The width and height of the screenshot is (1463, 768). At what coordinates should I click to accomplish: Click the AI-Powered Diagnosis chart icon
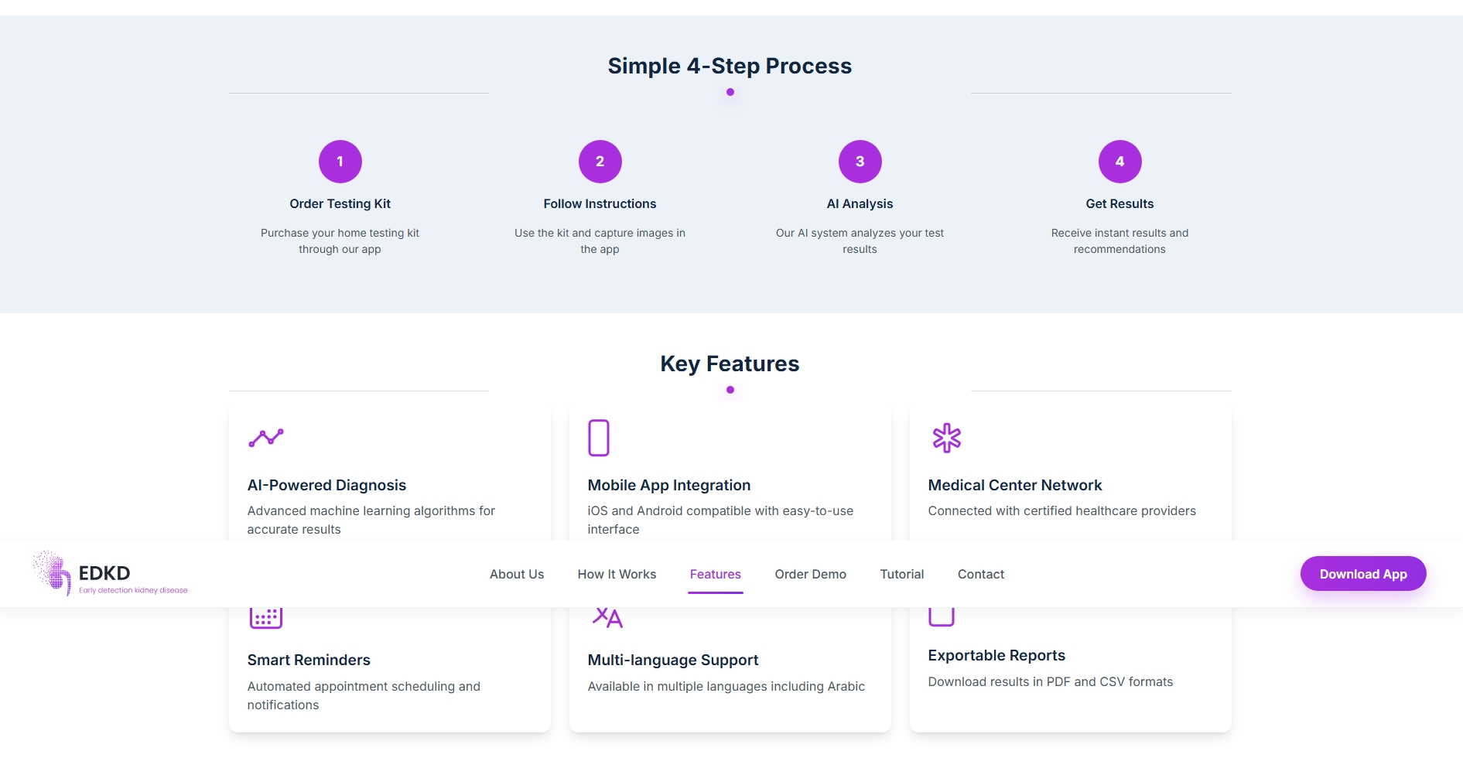pos(266,438)
